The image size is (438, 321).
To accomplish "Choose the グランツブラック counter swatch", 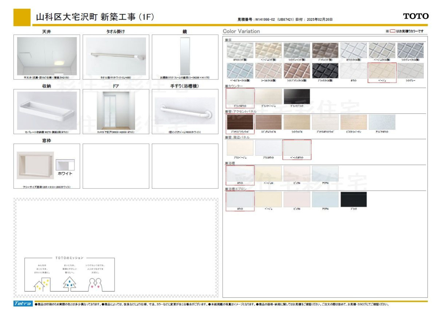I will pos(297,97).
